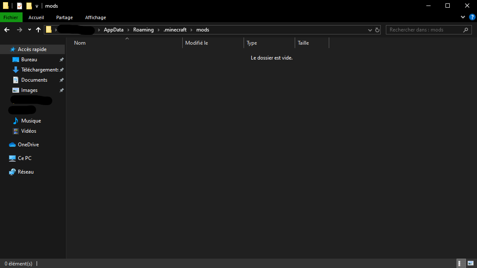
Task: Switch to the Affichage tab
Action: (95, 17)
